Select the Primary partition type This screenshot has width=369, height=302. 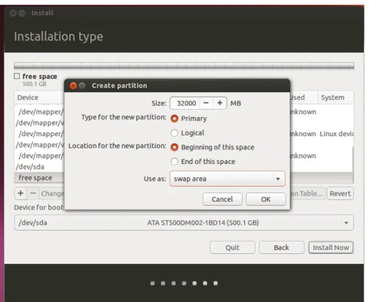pyautogui.click(x=175, y=119)
